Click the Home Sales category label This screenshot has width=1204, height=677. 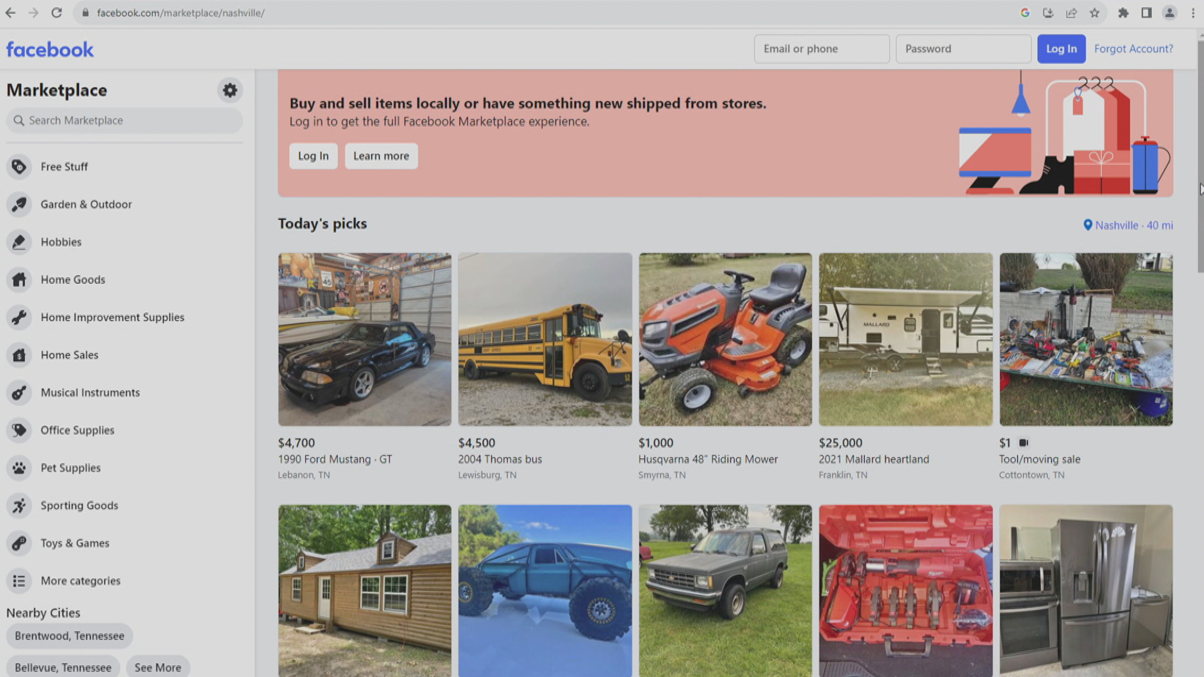point(70,355)
